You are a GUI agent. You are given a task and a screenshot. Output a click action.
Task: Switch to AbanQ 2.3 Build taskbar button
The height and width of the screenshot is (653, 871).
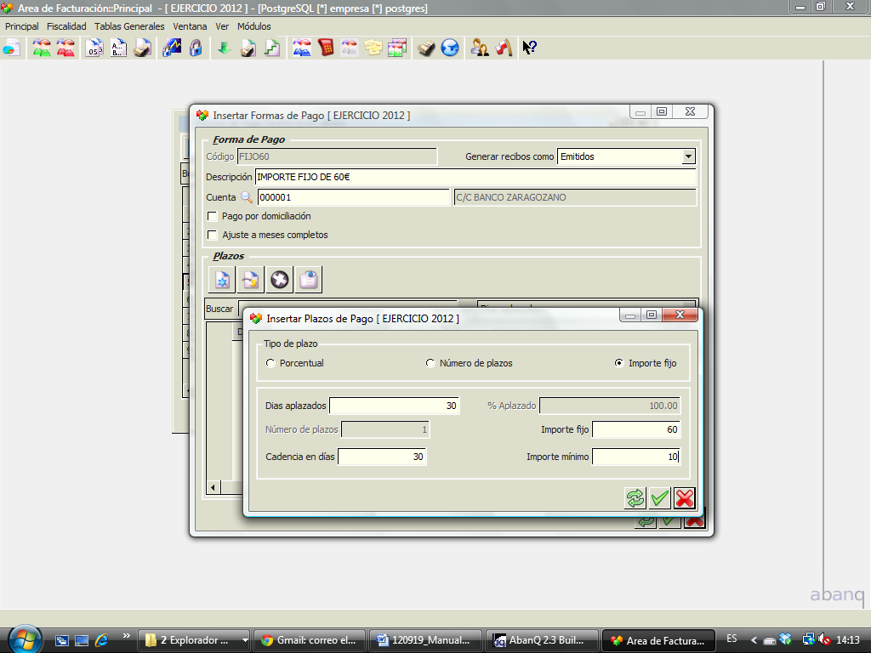coord(542,640)
